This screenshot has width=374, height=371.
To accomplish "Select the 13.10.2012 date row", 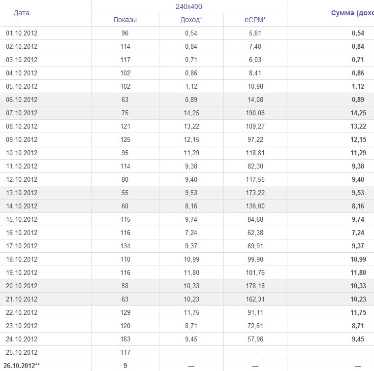I will coord(22,193).
